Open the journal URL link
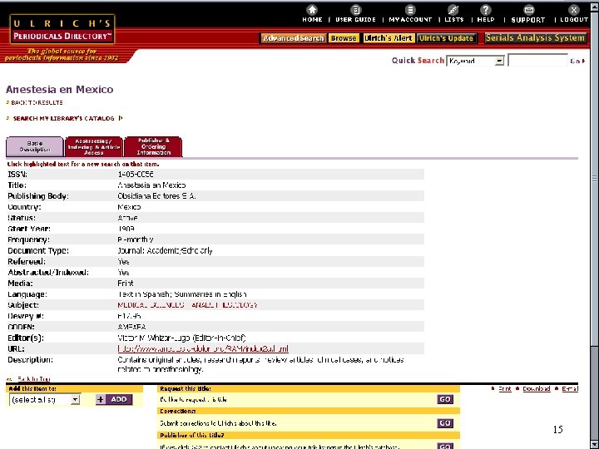This screenshot has height=449, width=599. tap(203, 348)
